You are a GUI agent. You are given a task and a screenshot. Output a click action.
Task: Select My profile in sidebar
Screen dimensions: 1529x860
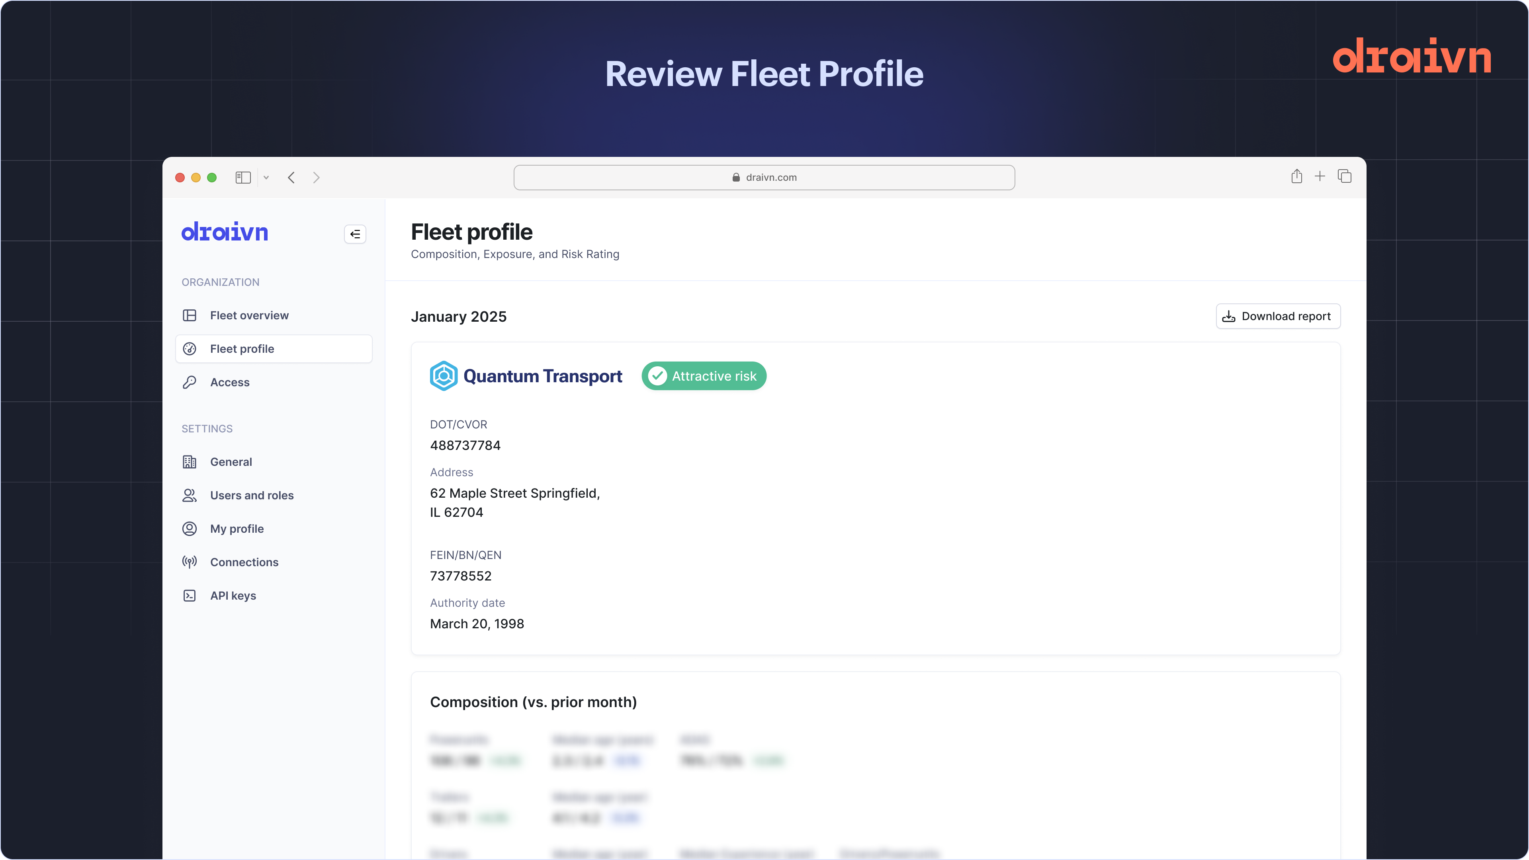[x=237, y=528]
